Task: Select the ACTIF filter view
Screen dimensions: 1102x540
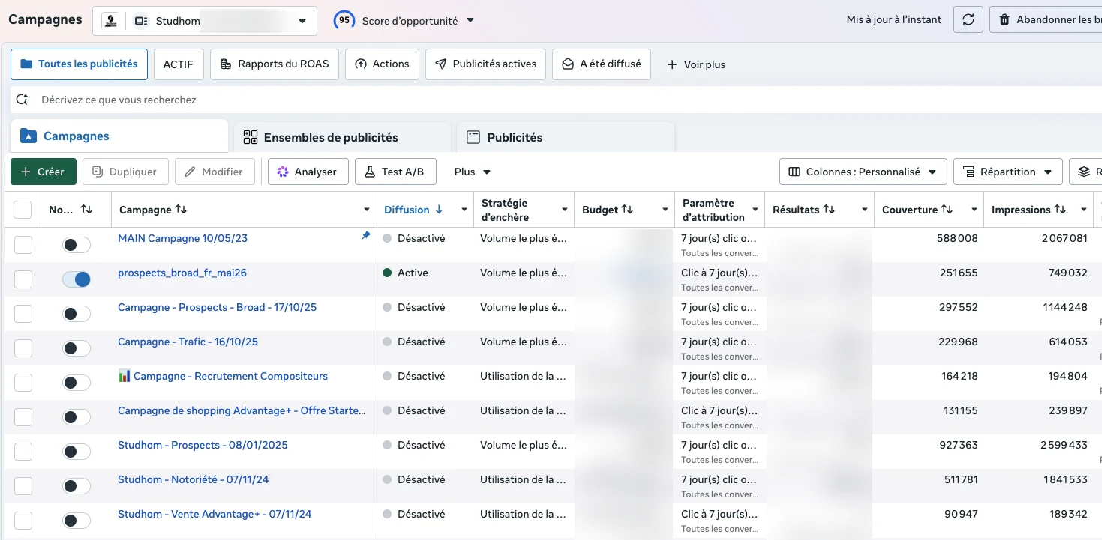Action: pyautogui.click(x=179, y=64)
